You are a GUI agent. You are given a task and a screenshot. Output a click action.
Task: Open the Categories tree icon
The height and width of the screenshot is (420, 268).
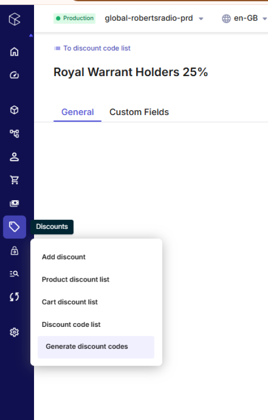(x=14, y=134)
